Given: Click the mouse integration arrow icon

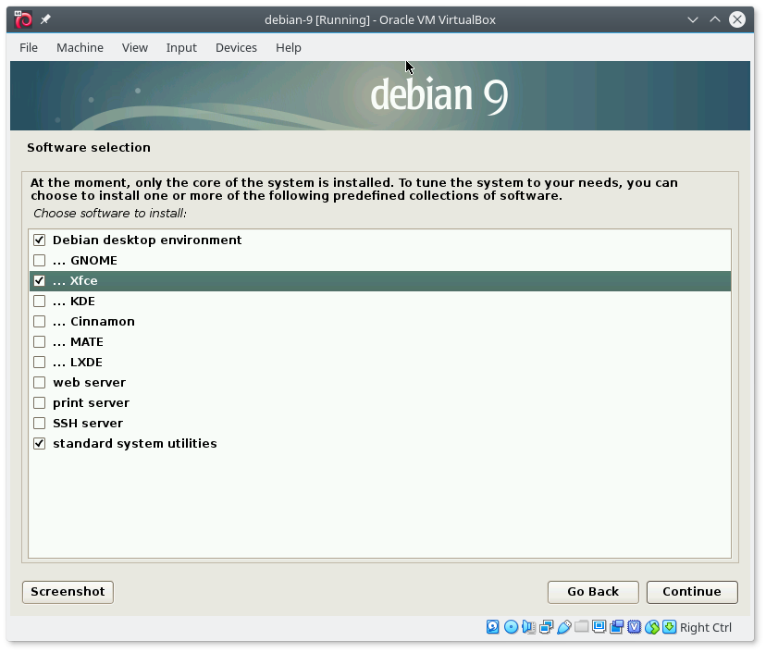Looking at the screenshot, I should 669,627.
